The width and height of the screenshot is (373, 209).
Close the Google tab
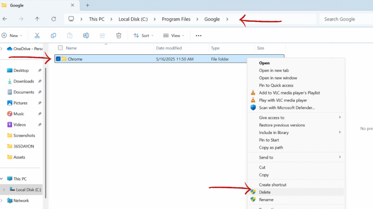(x=72, y=5)
